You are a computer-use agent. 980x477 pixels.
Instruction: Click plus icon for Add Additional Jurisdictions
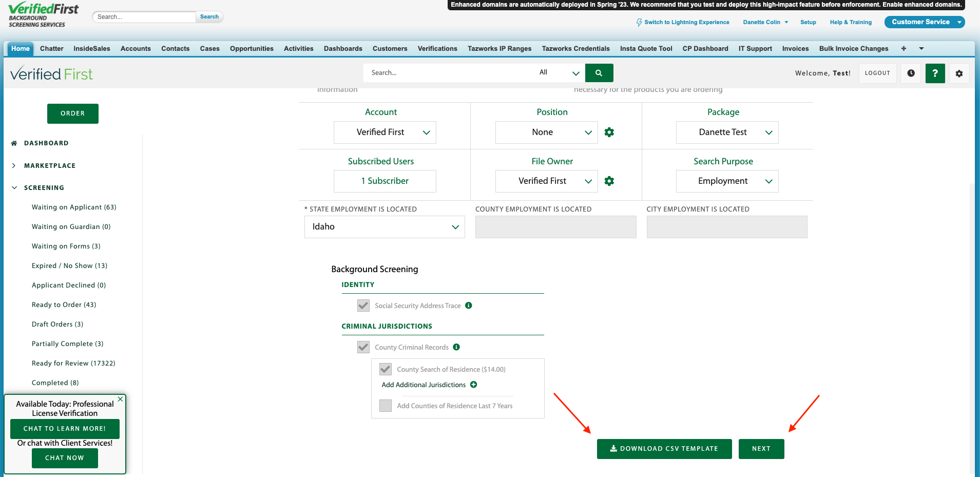474,385
